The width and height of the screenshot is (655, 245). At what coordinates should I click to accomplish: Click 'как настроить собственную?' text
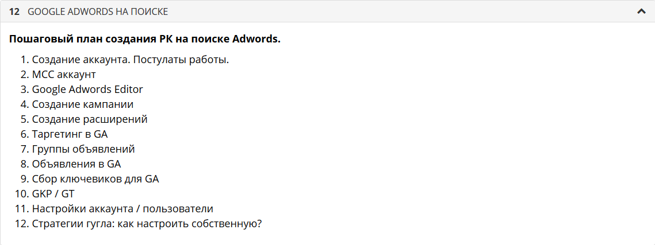(190, 224)
